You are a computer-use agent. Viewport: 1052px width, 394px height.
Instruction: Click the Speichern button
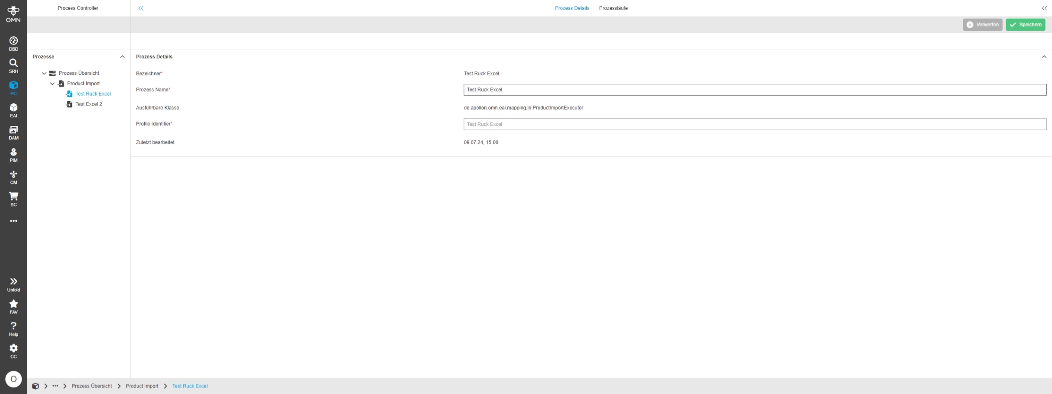1025,25
